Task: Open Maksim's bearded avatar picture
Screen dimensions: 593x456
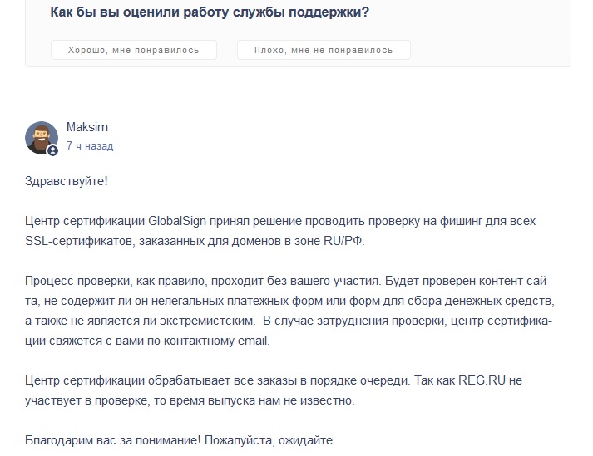Action: tap(42, 138)
